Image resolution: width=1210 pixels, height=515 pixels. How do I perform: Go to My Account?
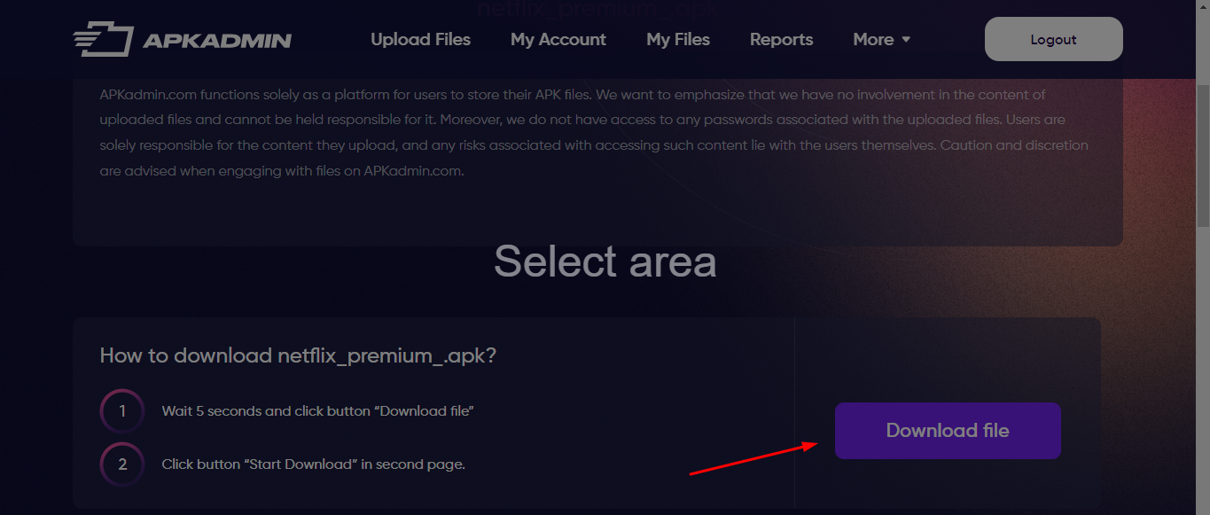coord(558,40)
